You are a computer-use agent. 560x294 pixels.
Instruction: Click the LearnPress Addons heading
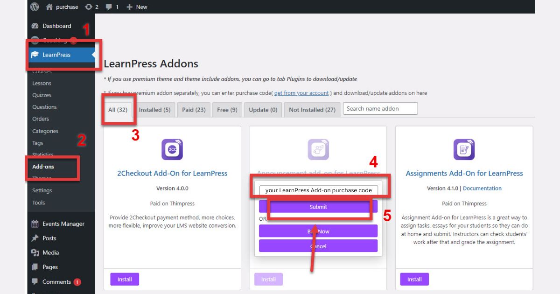click(x=151, y=64)
